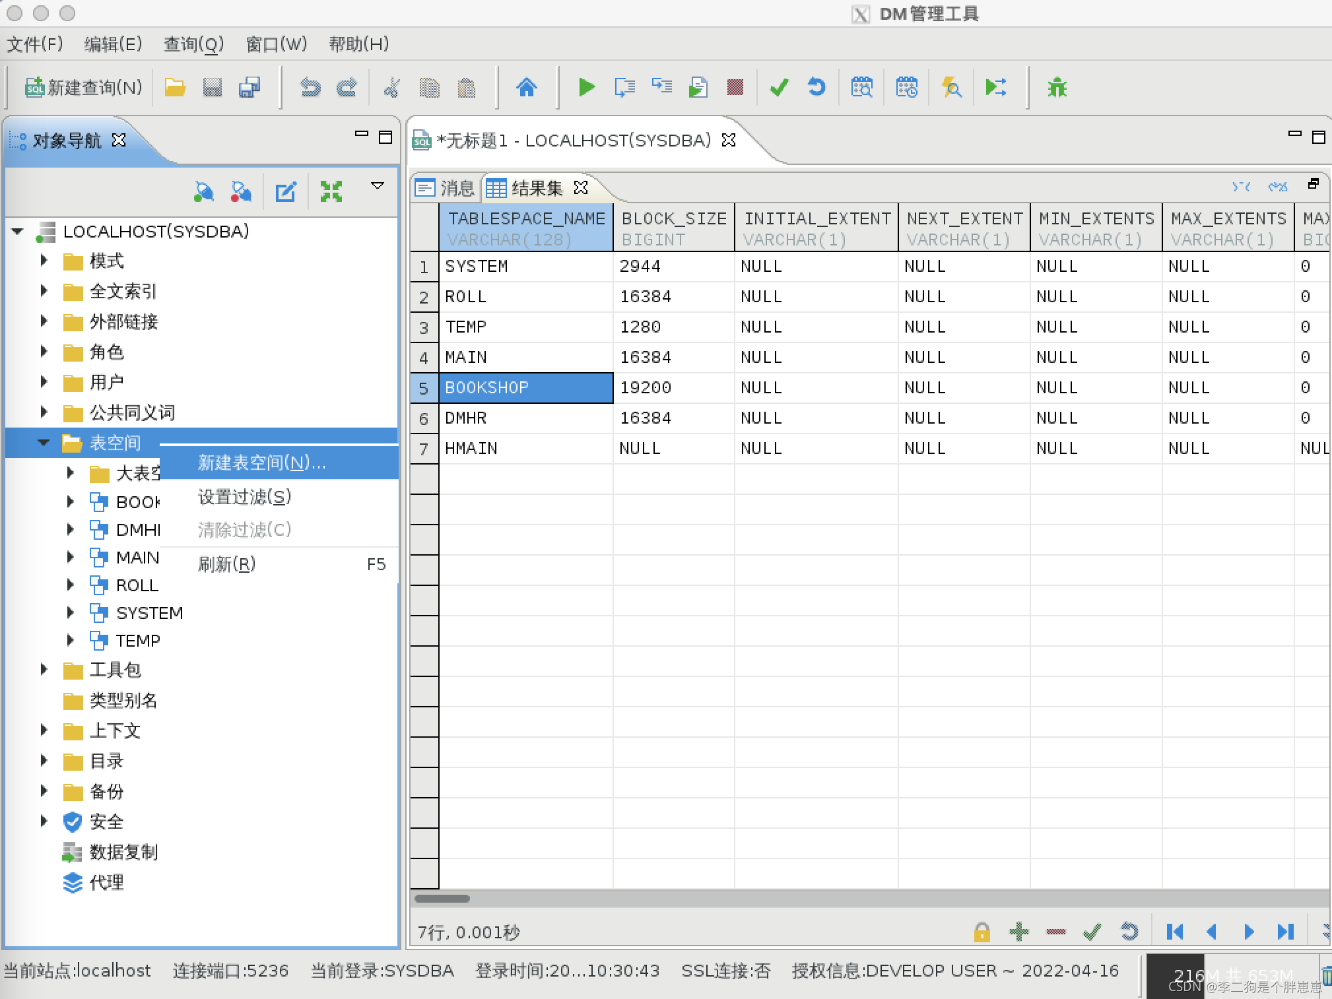Select the 数据复制 tree item
1332x999 pixels.
pyautogui.click(x=110, y=852)
